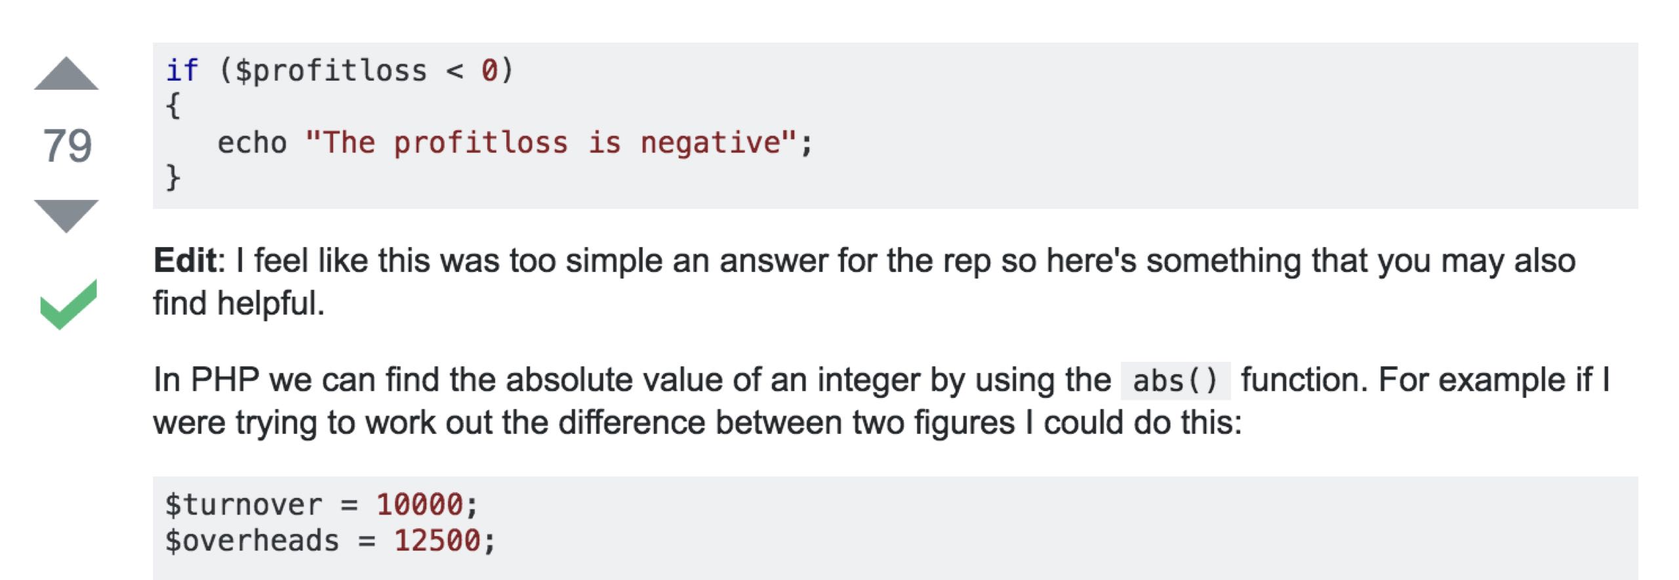This screenshot has width=1679, height=580.
Task: Click the "if" keyword in the code
Action: point(182,70)
